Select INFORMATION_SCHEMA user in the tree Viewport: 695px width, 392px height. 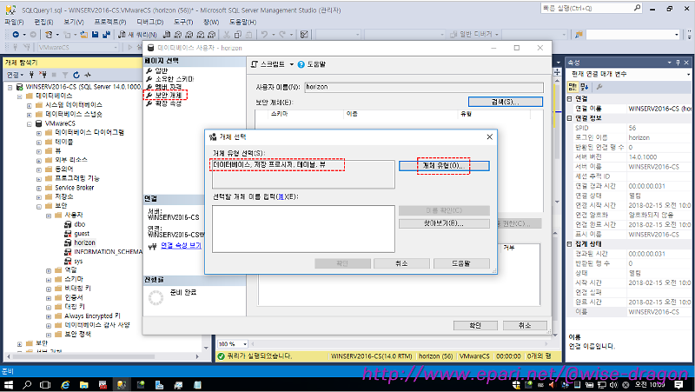click(x=108, y=252)
